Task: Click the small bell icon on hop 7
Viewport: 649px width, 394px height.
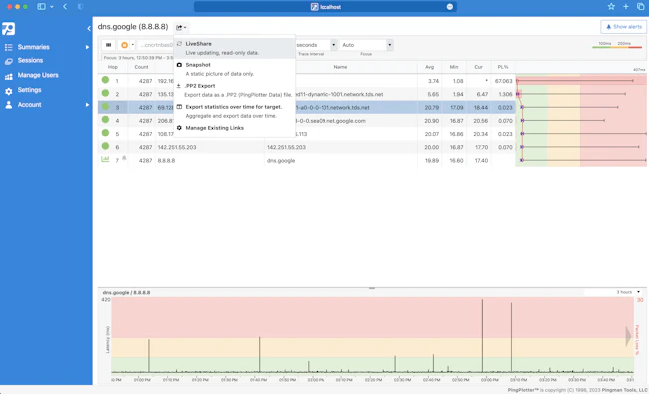Action: pos(124,158)
